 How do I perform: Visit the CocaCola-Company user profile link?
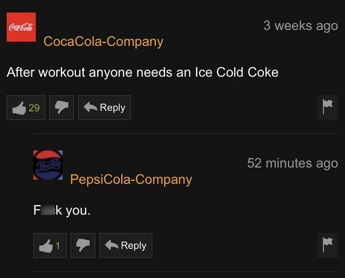coord(103,41)
